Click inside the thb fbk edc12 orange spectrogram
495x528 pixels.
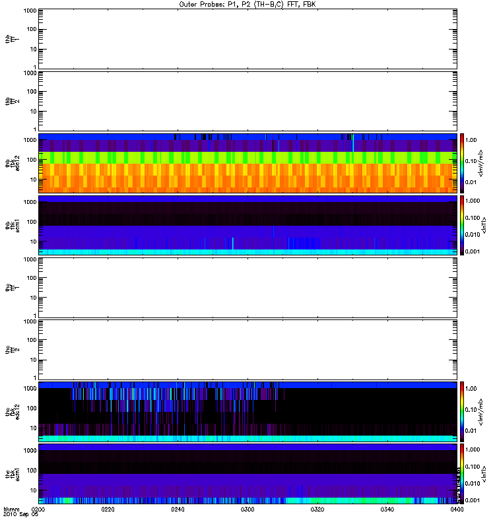pos(247,163)
